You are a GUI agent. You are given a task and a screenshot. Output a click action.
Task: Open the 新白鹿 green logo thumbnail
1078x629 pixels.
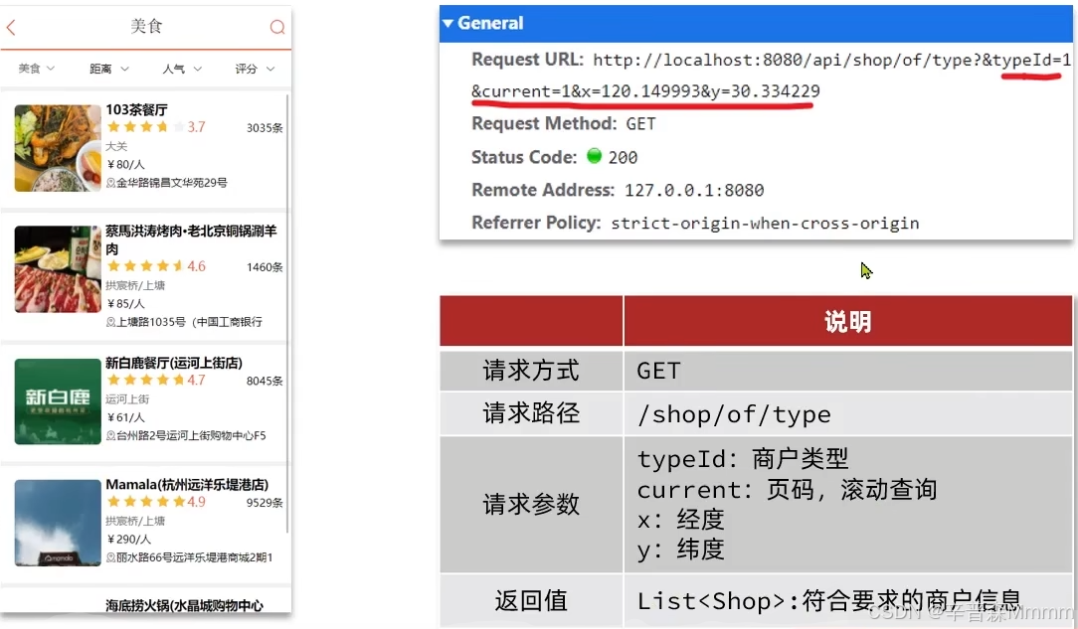coord(58,401)
